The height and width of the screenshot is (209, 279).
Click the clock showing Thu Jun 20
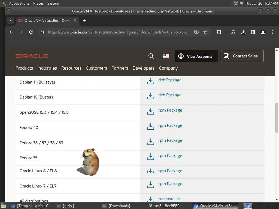click(x=261, y=3)
